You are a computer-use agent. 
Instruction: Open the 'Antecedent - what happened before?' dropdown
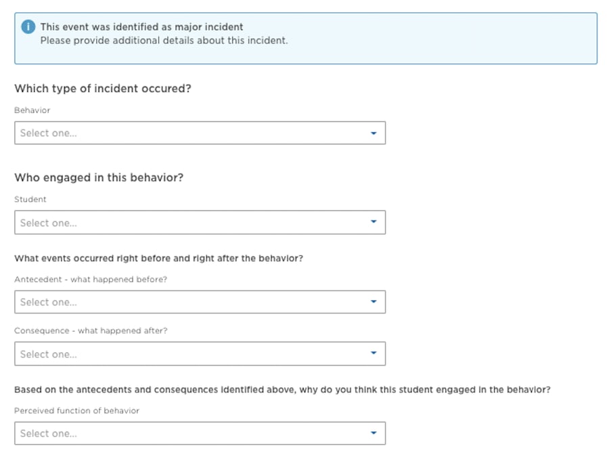tap(200, 302)
